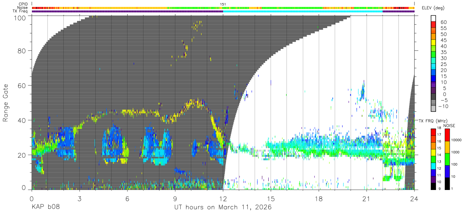Click x-axis tick label '15'
The height and width of the screenshot is (215, 466).
[x=271, y=199]
